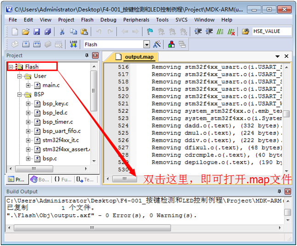Pin the Project panel with pushpin
This screenshot has height=246, width=297.
click(x=87, y=56)
